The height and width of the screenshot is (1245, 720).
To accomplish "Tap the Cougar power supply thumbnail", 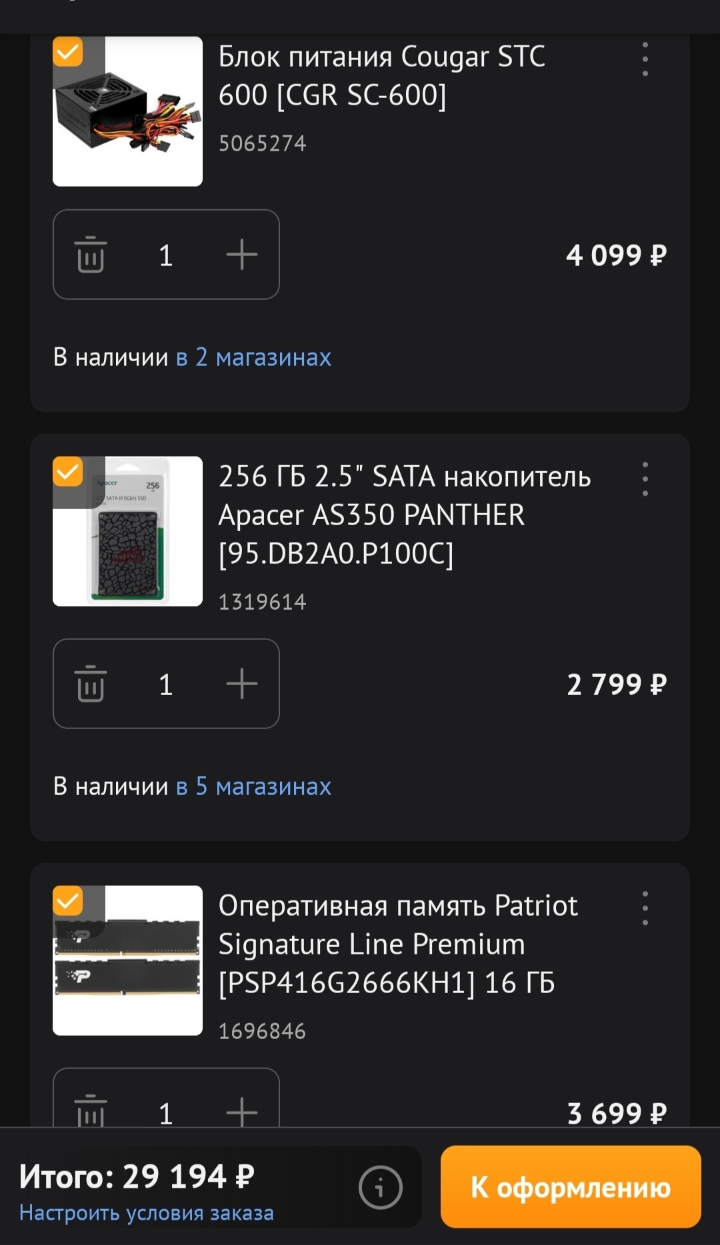I will tap(127, 111).
